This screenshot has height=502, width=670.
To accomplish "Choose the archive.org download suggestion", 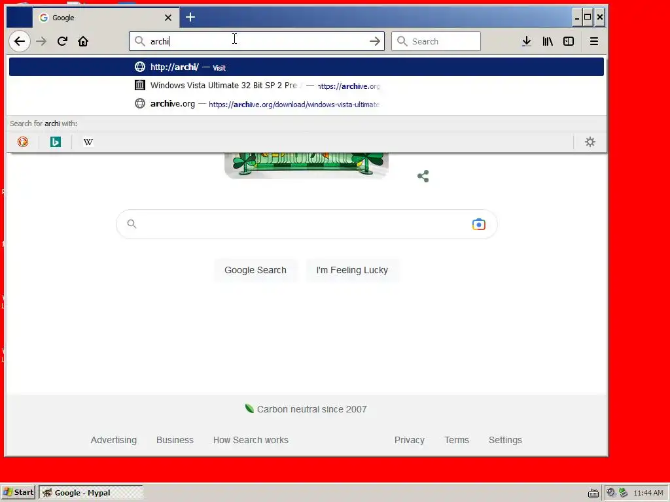I will pos(306,104).
